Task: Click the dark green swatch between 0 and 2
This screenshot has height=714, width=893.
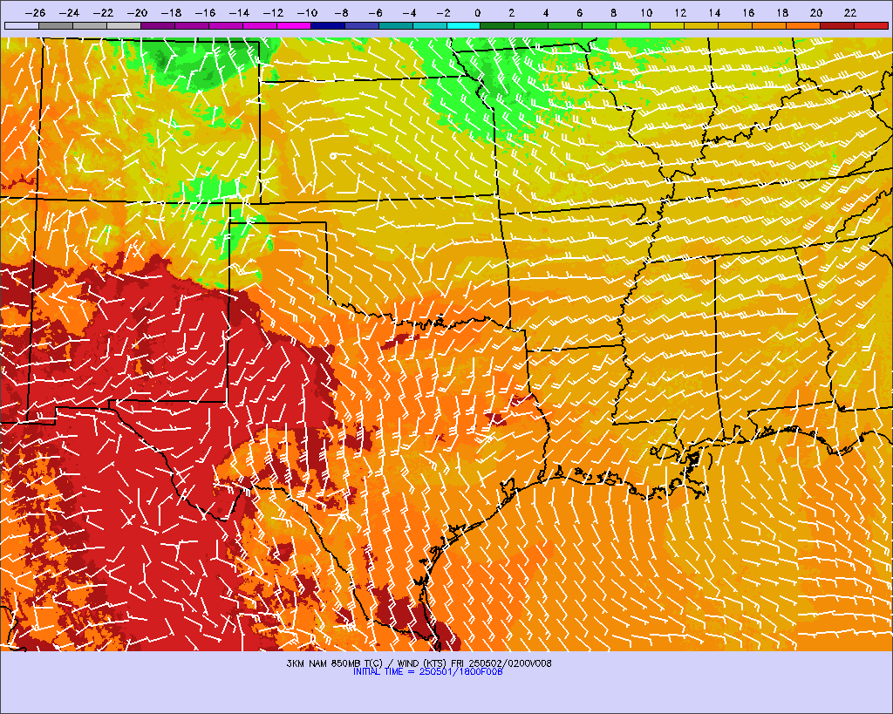Action: (498, 25)
